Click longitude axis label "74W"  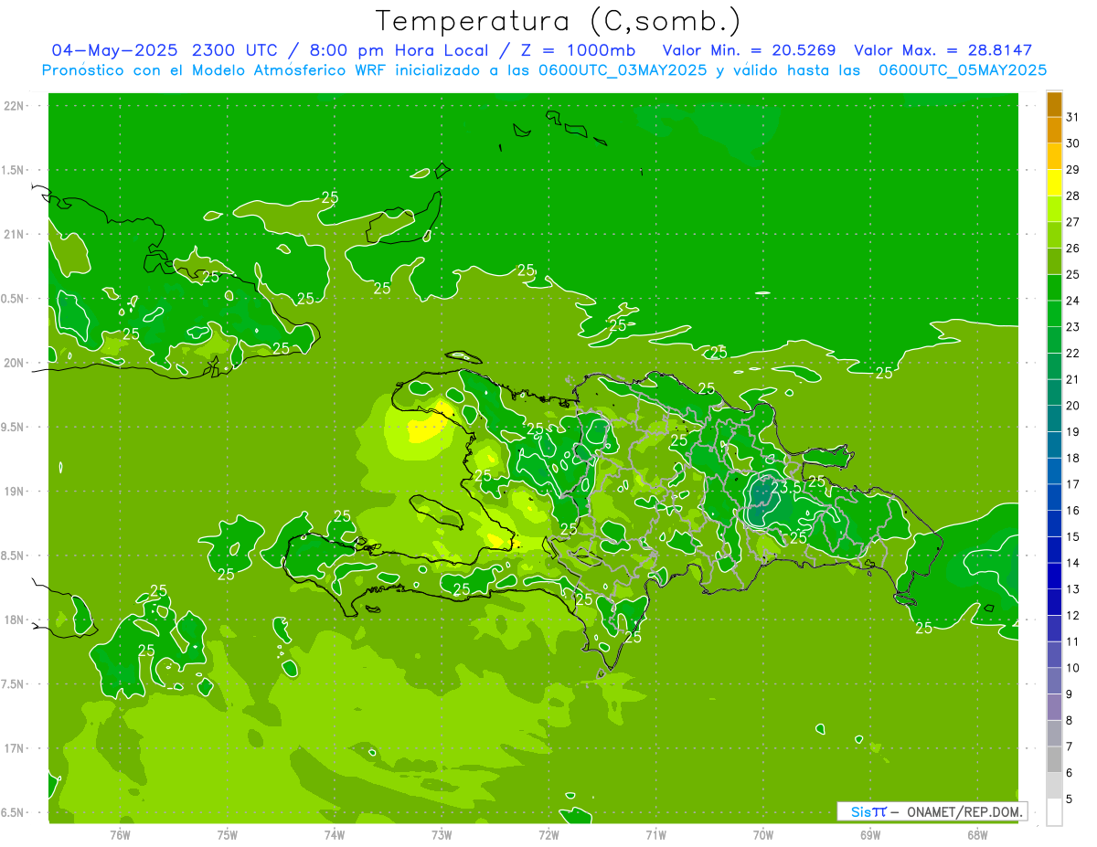point(334,834)
